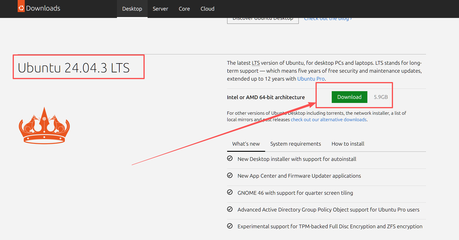
Task: Select the What's new tab
Action: pos(246,144)
